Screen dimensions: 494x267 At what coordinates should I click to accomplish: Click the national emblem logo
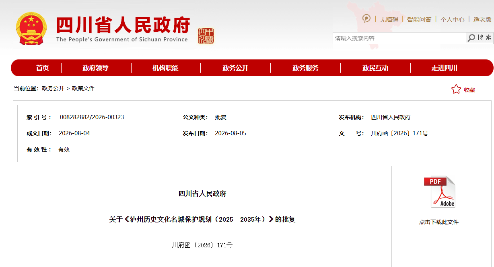[x=31, y=29]
